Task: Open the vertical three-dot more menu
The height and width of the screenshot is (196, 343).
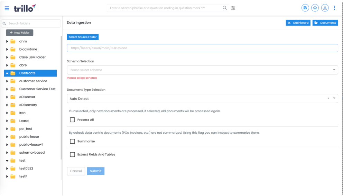Action: (334, 8)
